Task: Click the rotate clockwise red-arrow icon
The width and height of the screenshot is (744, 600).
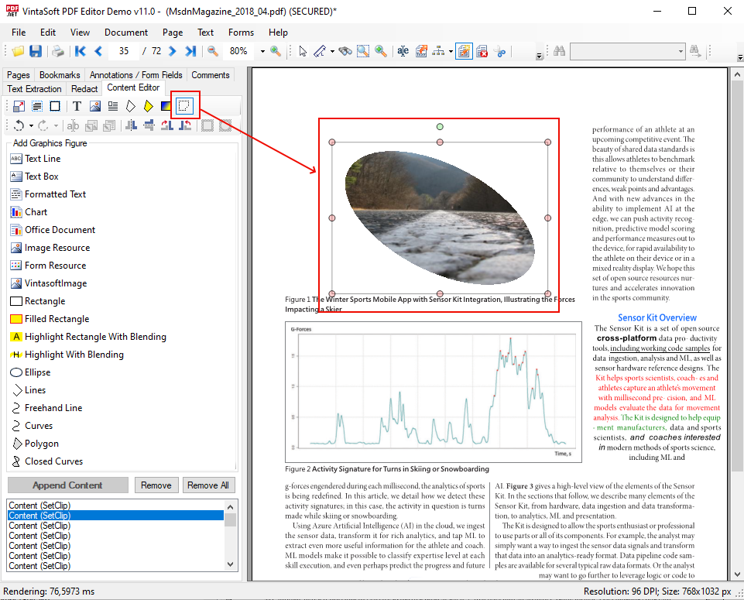Action: 167,125
